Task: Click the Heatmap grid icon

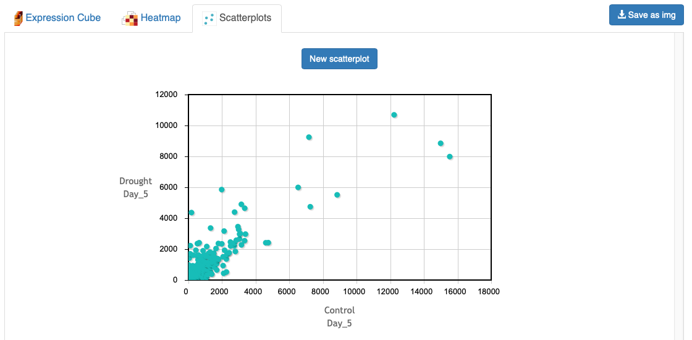Action: point(130,19)
